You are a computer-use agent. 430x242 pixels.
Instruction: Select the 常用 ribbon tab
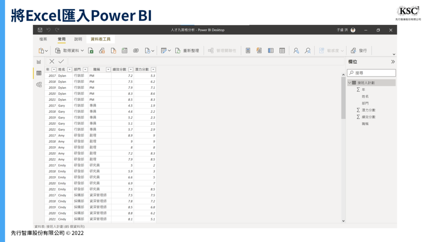click(x=61, y=39)
